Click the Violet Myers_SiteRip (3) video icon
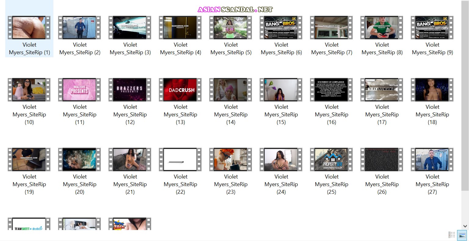This screenshot has height=241, width=469. tap(130, 28)
